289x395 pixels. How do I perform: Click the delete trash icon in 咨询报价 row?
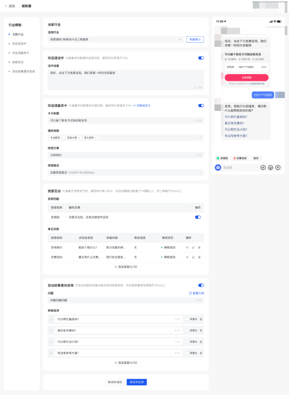[199, 248]
